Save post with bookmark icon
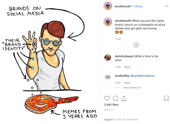 click(166, 98)
